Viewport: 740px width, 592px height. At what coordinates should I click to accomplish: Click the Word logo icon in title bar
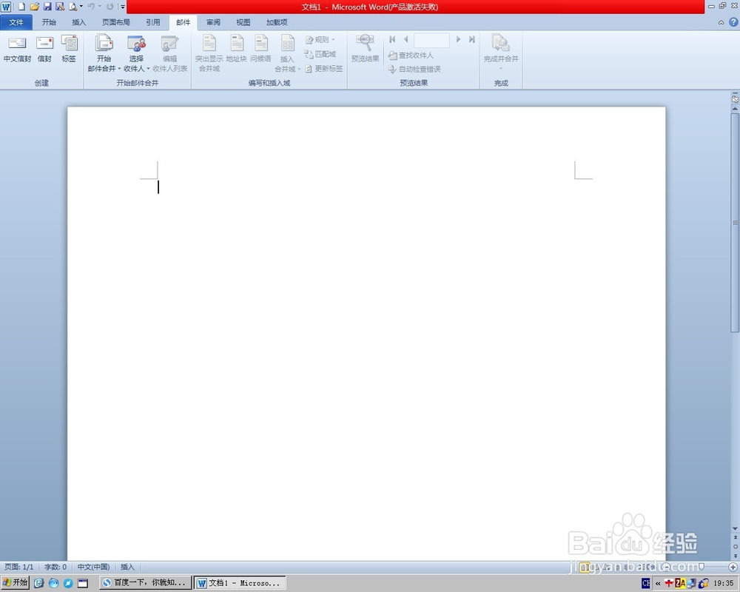[6, 7]
